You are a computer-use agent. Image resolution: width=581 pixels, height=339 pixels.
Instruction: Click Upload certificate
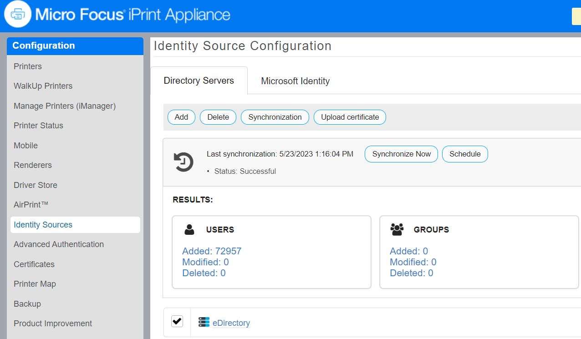pos(350,117)
